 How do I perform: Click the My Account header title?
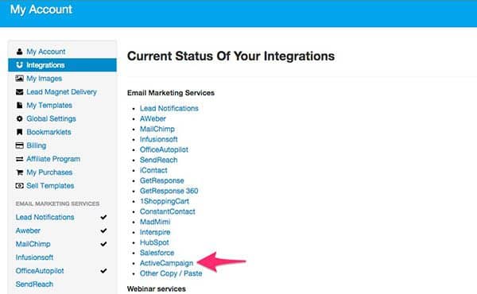[x=41, y=10]
